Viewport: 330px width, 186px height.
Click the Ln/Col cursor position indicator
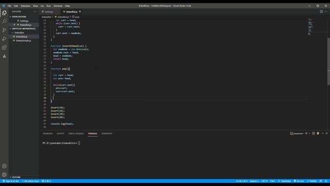coord(242,181)
